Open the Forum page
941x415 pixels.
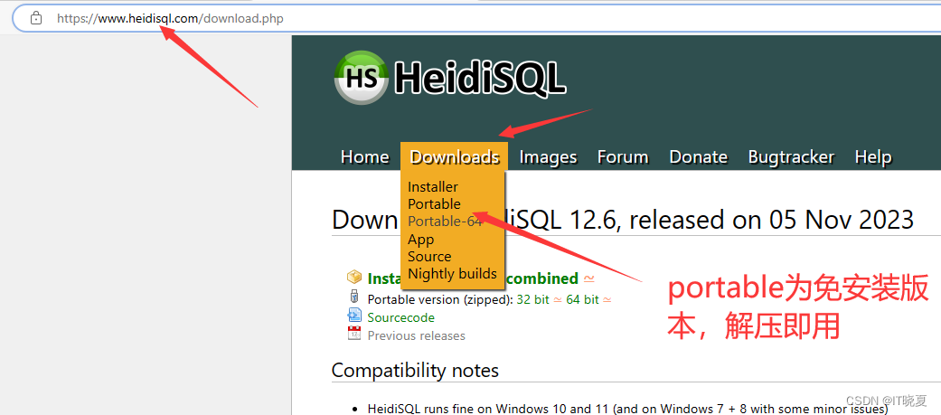[623, 157]
